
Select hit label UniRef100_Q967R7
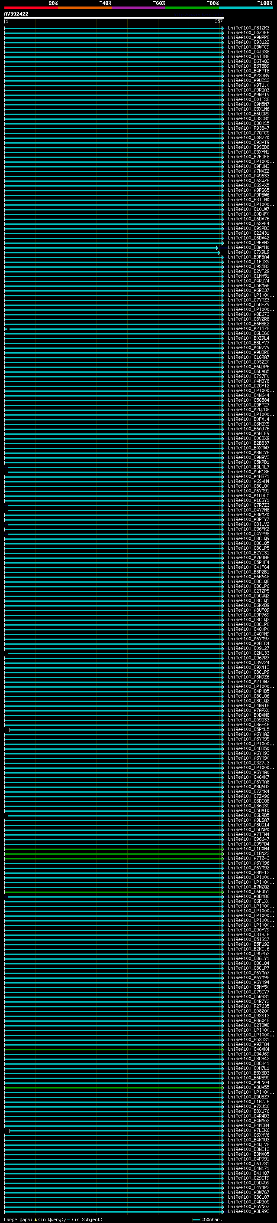[x=248, y=658]
